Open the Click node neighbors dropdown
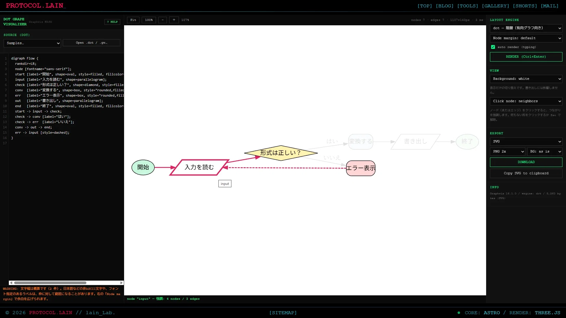Image resolution: width=566 pixels, height=318 pixels. [526, 101]
